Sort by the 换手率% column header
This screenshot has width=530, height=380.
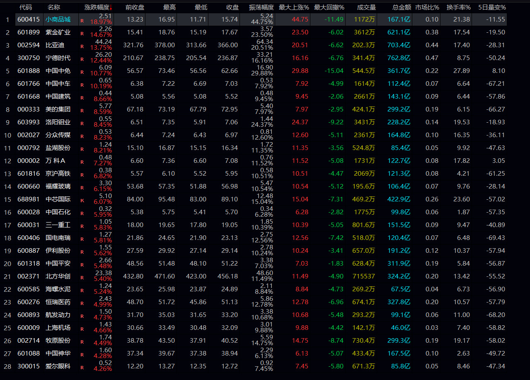(459, 7)
